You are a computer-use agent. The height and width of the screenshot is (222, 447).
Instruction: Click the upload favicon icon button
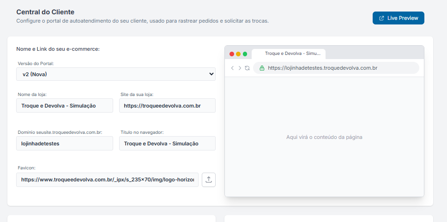tap(209, 180)
